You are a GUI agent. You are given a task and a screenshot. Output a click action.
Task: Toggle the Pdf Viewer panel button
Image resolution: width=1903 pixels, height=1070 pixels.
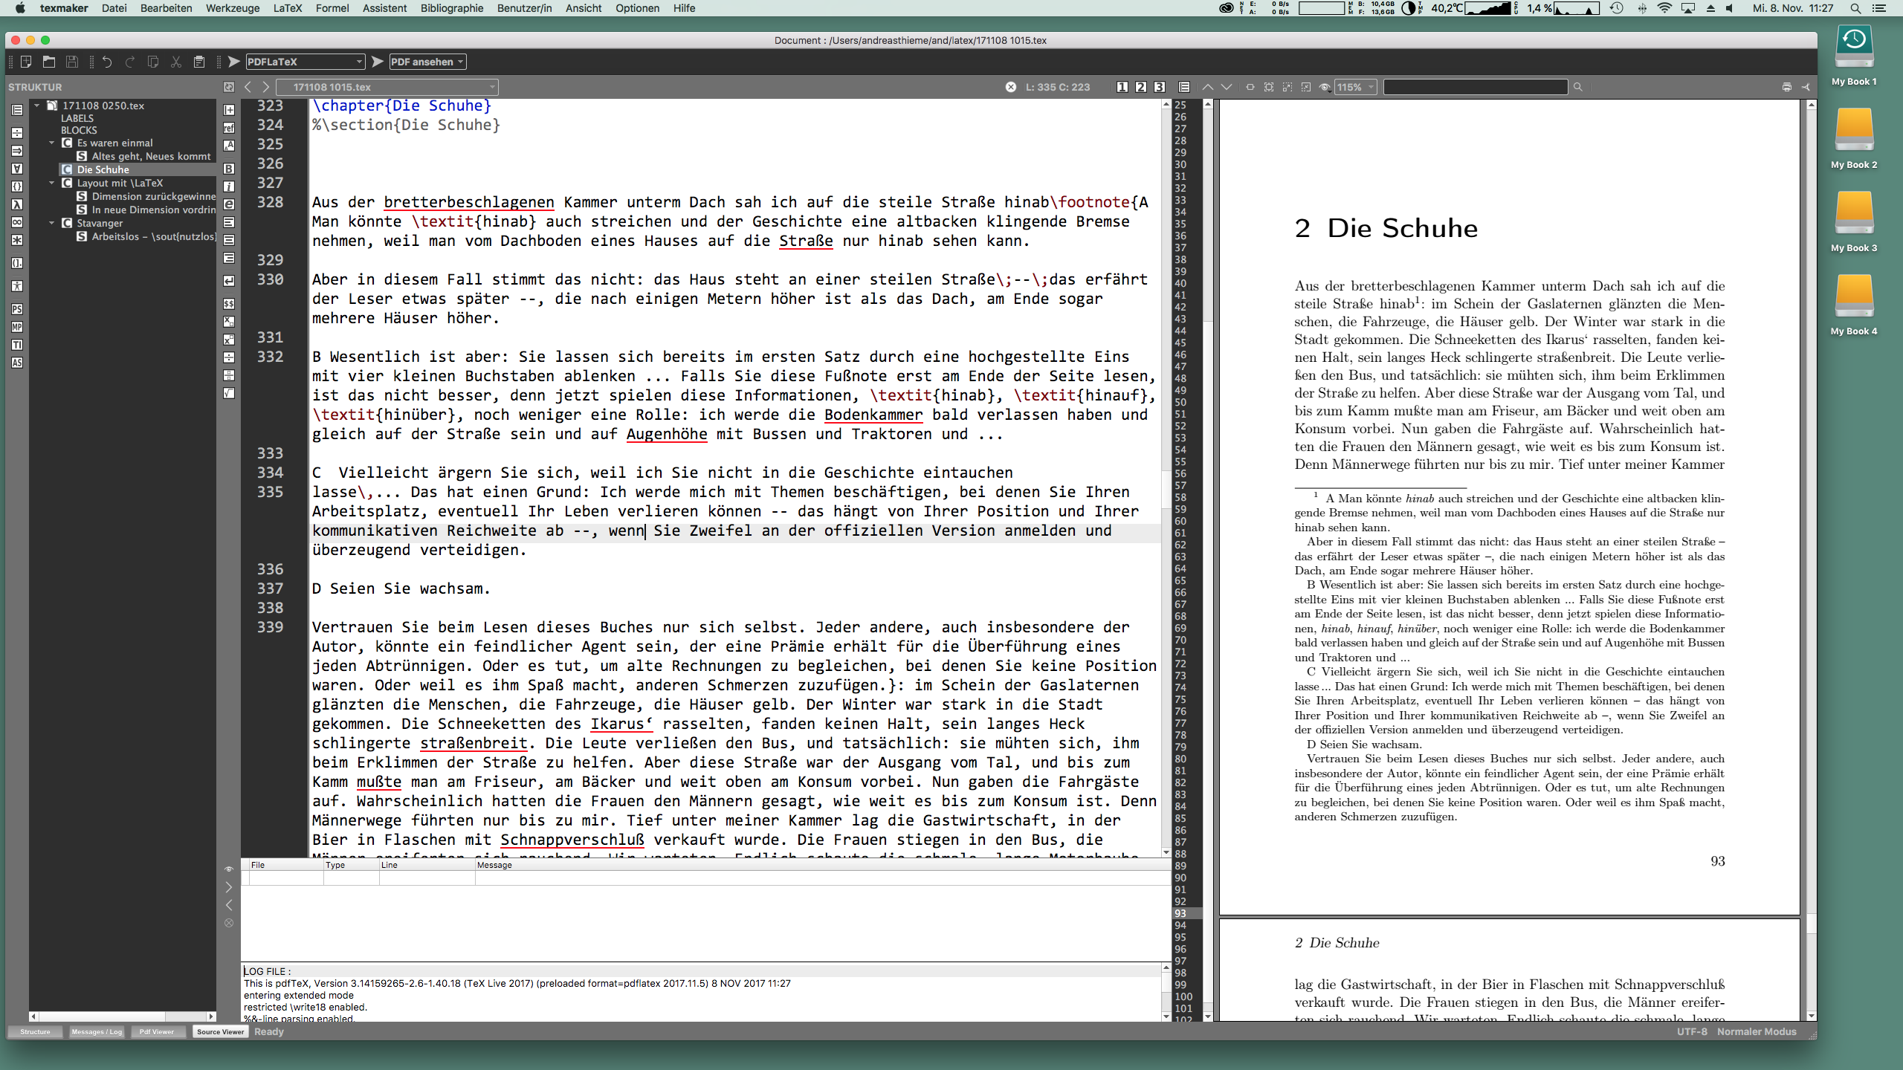pyautogui.click(x=157, y=1031)
